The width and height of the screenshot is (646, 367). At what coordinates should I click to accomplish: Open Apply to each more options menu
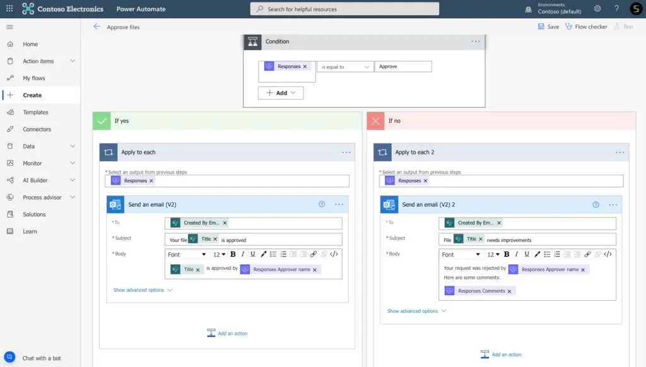point(346,153)
